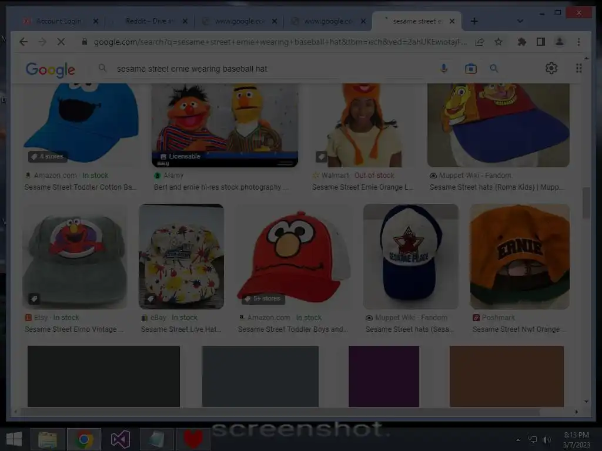Open the orange ERNIE hat image
The width and height of the screenshot is (602, 451).
(x=520, y=256)
